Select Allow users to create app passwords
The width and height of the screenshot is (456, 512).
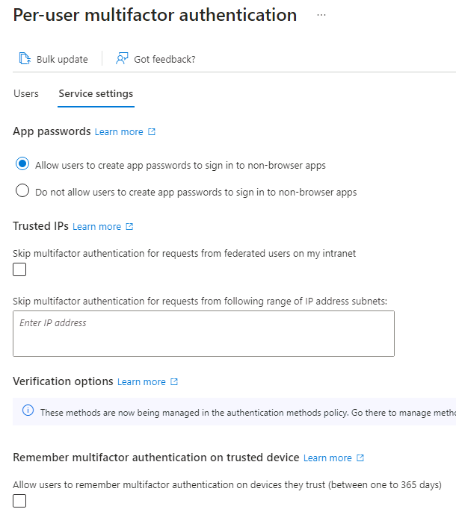click(22, 163)
